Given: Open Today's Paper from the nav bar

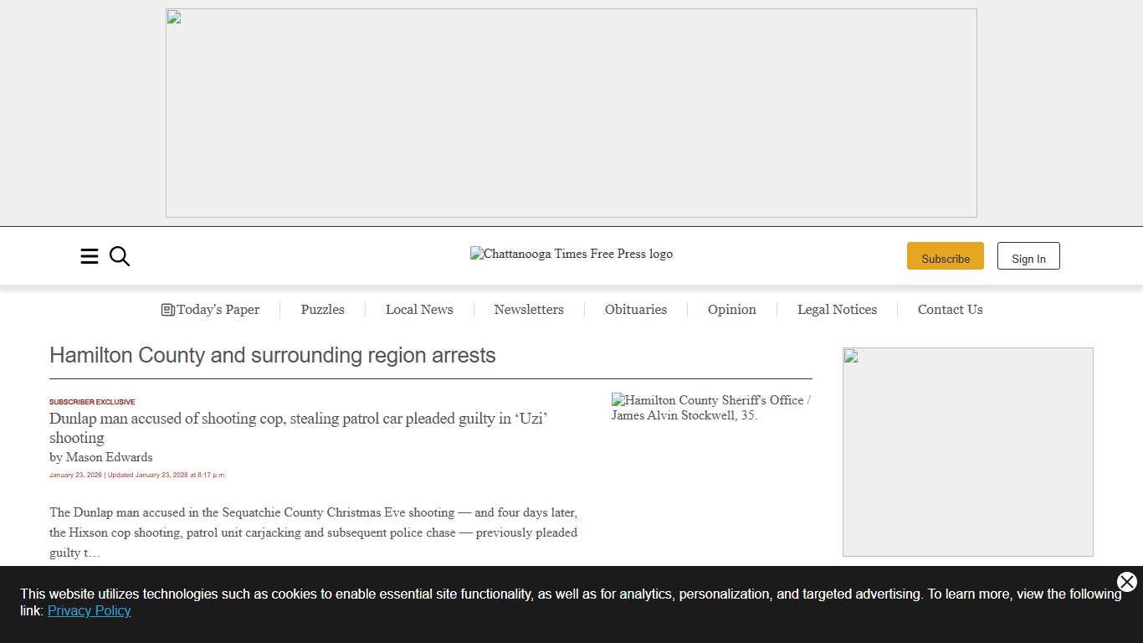Looking at the screenshot, I should pos(211,310).
